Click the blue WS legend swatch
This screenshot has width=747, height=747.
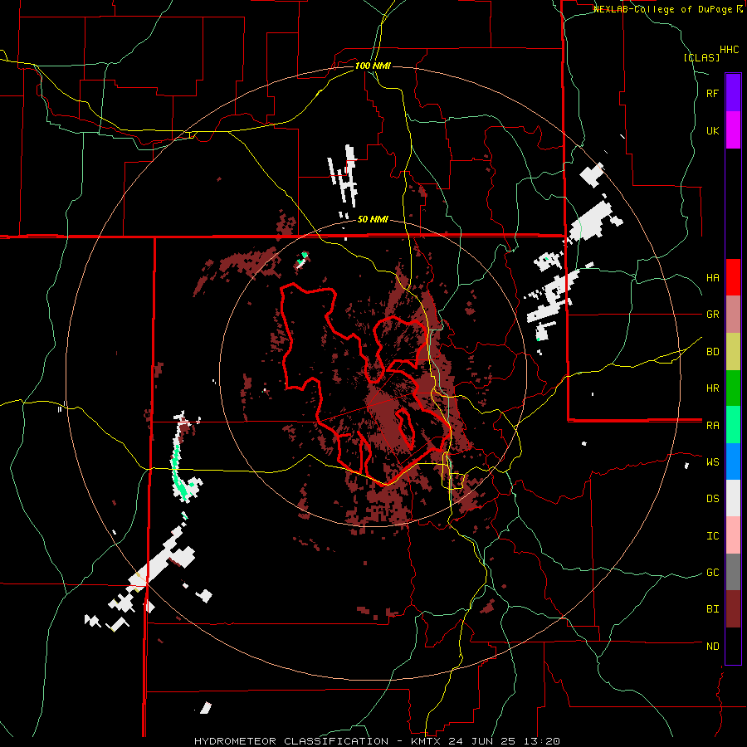pos(733,461)
